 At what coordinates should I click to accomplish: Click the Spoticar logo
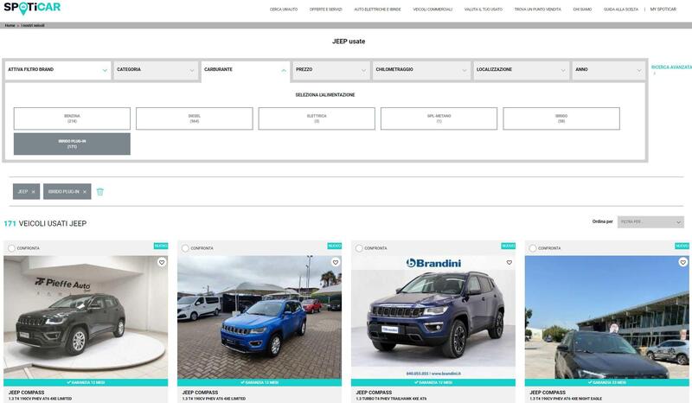32,9
